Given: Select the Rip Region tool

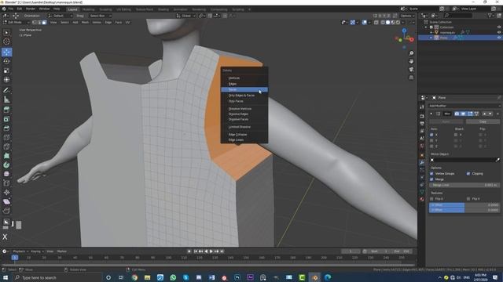Looking at the screenshot, I should tap(6, 211).
